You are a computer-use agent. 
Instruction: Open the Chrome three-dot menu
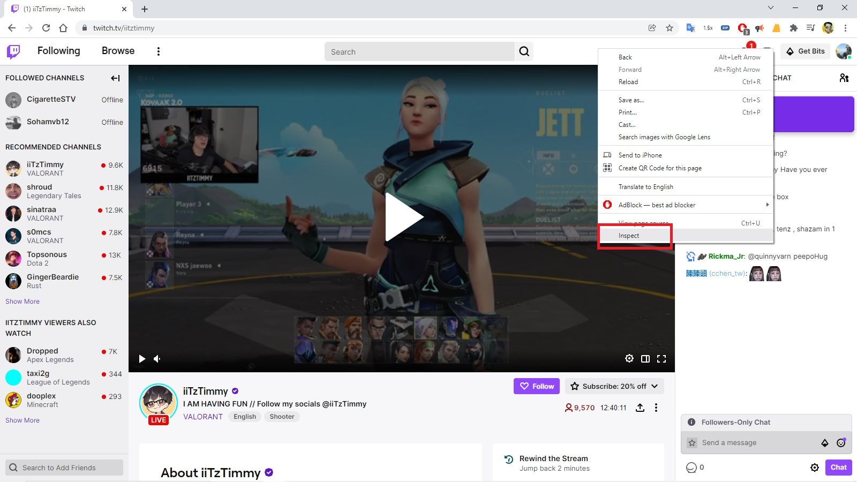pos(846,28)
